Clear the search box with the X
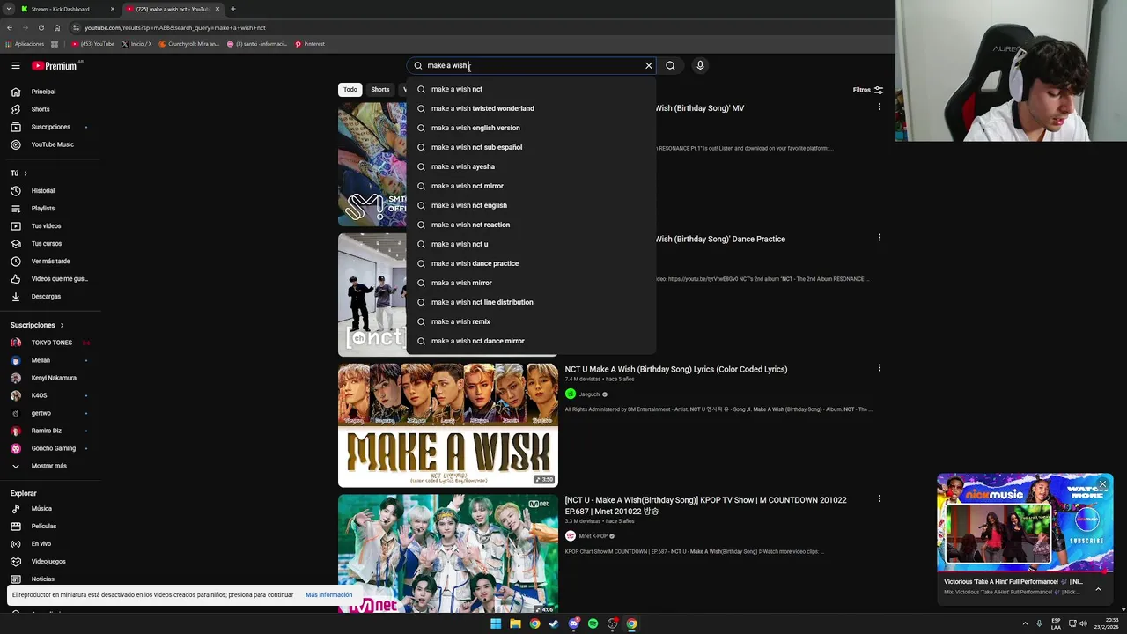This screenshot has width=1127, height=634. 649,65
